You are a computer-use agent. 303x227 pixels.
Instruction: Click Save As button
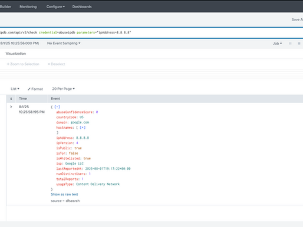[x=297, y=19]
